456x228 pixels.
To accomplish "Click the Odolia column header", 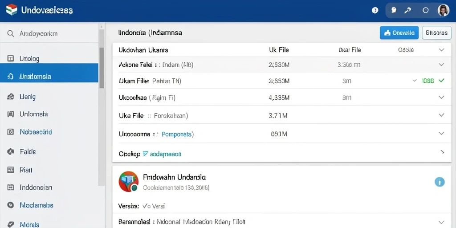I will (x=406, y=50).
